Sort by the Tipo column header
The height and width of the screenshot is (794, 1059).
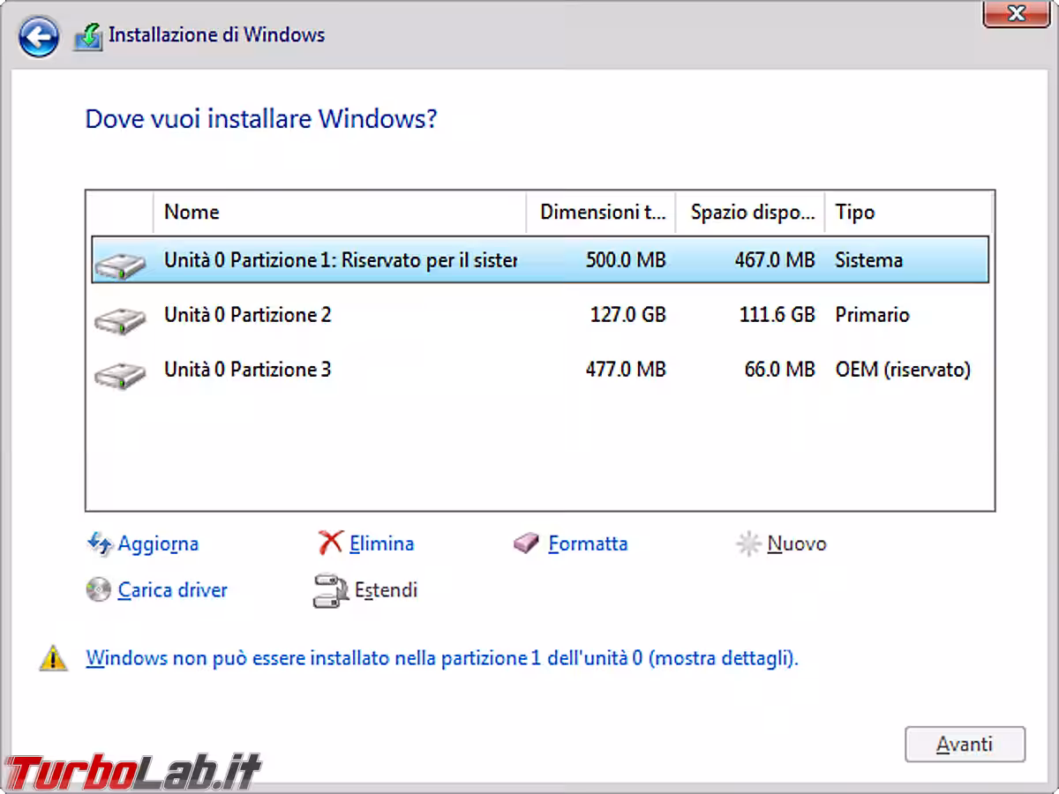click(x=907, y=212)
